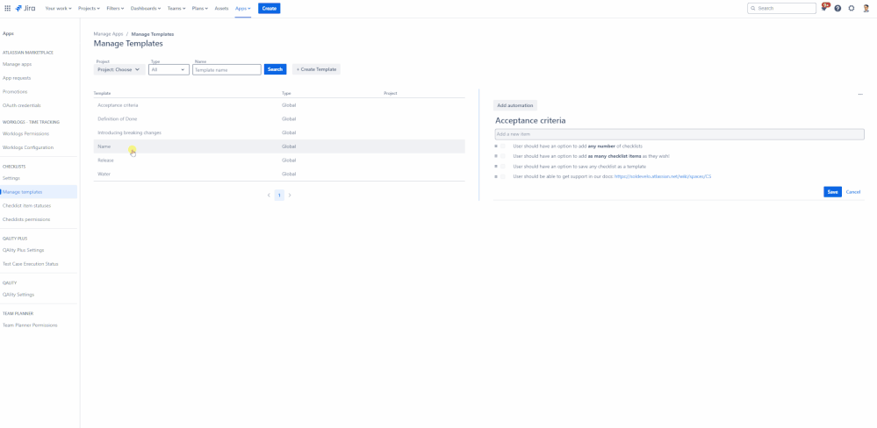Grab drag handle of 'any number of checklists' item

(x=495, y=146)
